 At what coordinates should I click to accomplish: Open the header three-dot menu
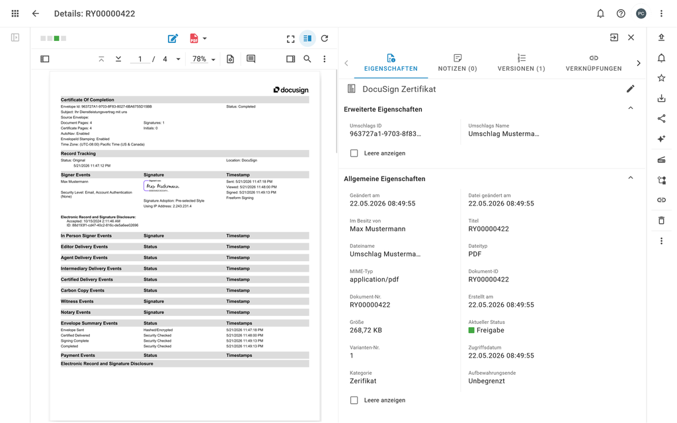pos(661,13)
